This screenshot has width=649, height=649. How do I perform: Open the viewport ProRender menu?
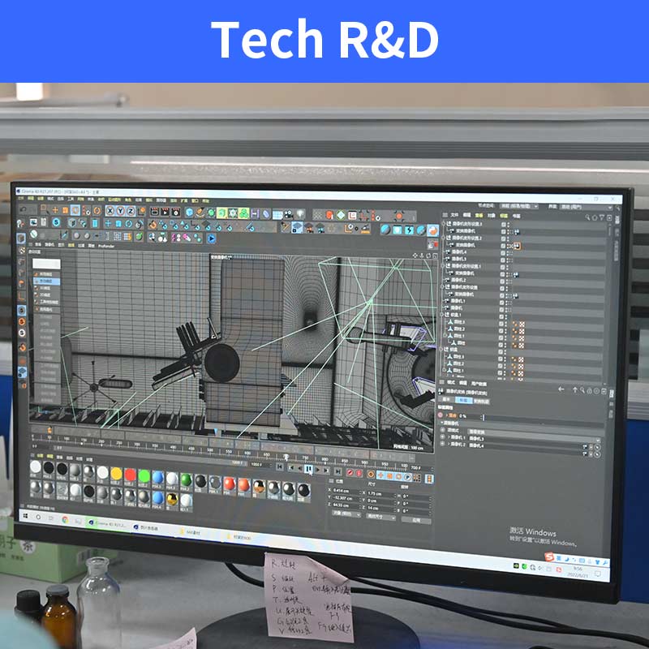[106, 247]
